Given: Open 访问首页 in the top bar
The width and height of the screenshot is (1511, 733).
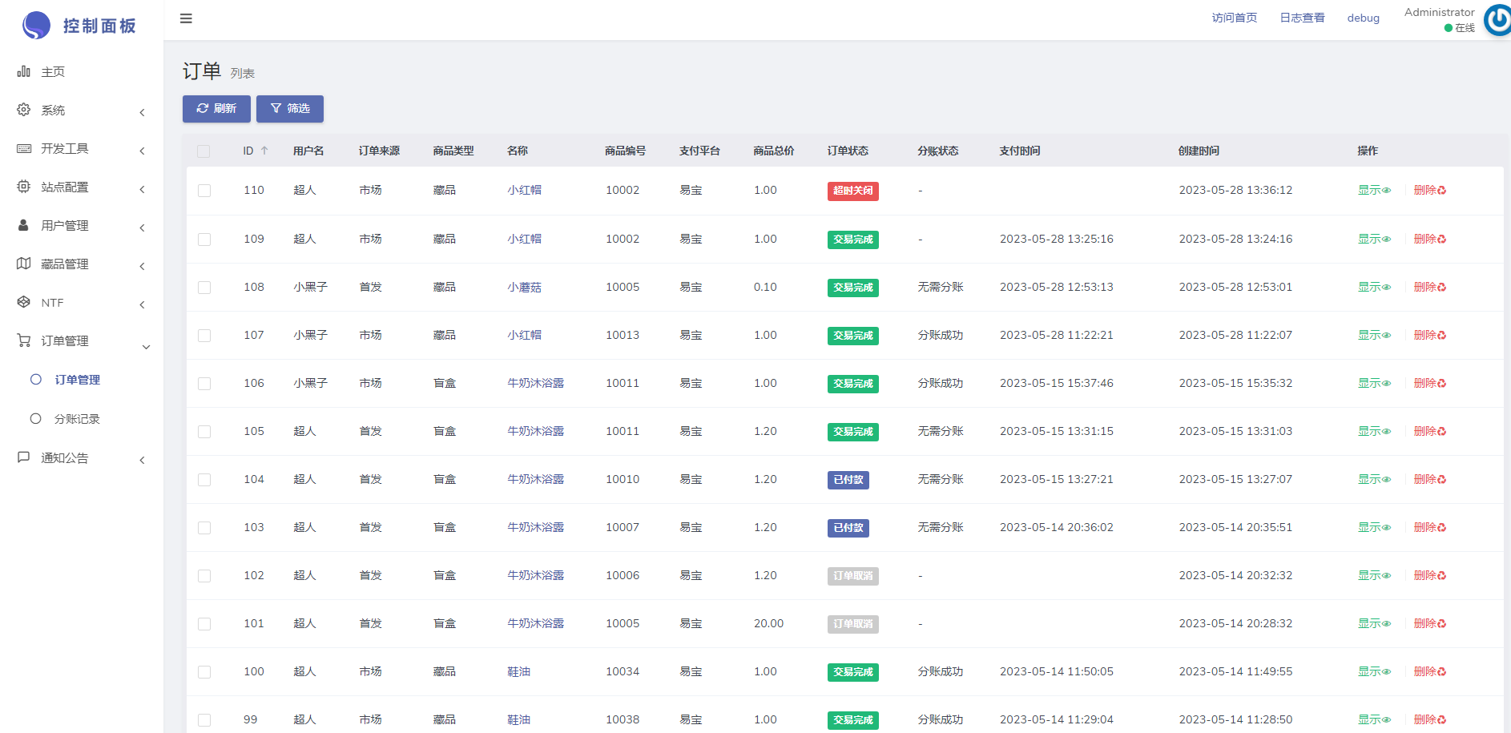Looking at the screenshot, I should [1235, 18].
